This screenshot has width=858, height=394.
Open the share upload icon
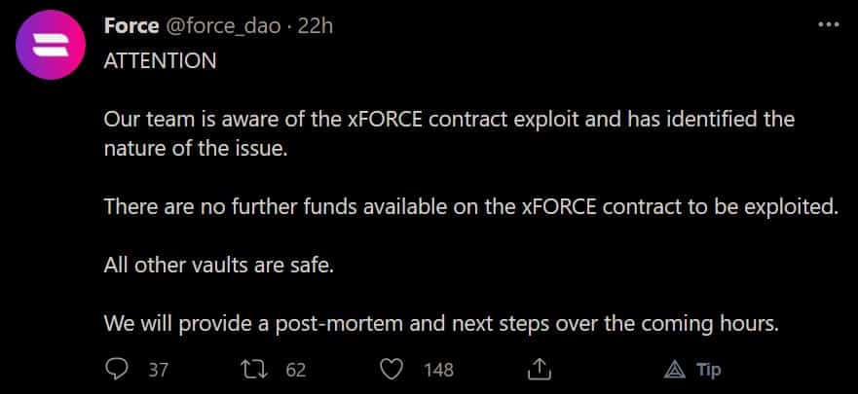(538, 370)
